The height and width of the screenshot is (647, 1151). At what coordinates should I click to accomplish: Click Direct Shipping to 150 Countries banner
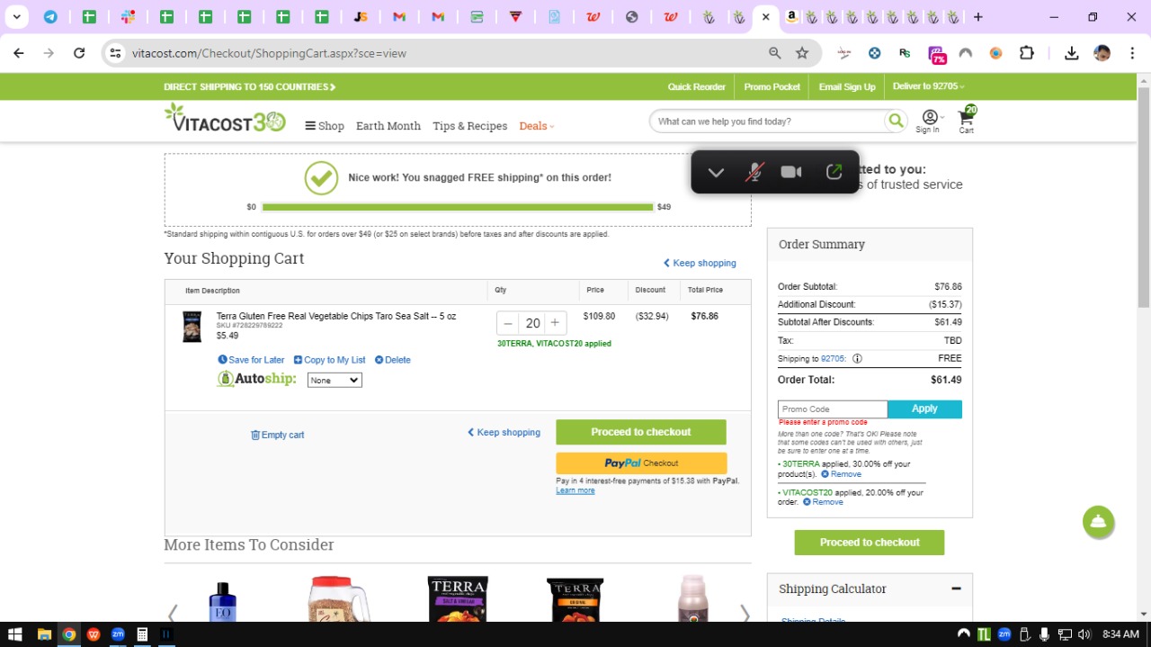pyautogui.click(x=249, y=87)
